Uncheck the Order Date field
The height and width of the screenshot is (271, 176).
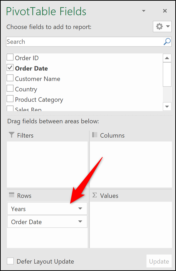10,68
